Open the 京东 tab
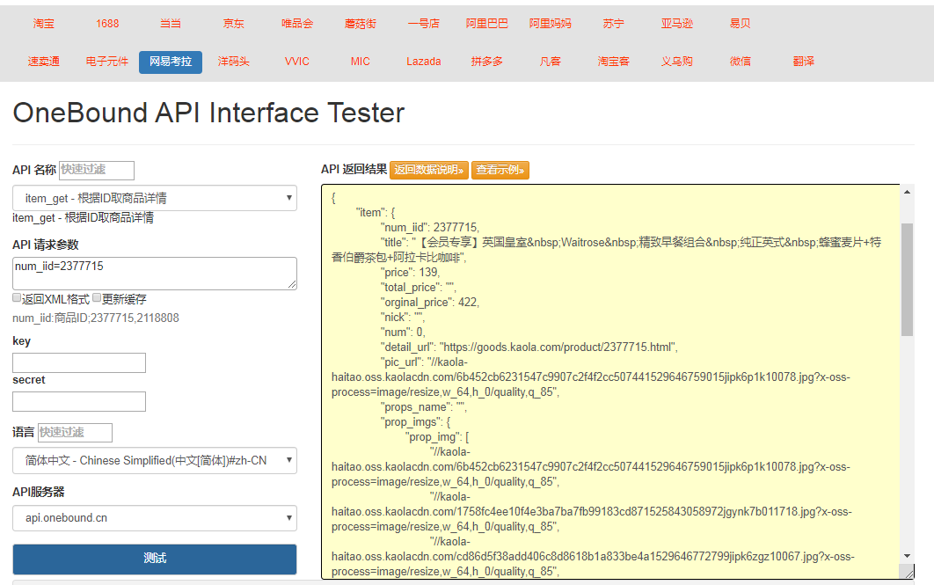 [234, 24]
